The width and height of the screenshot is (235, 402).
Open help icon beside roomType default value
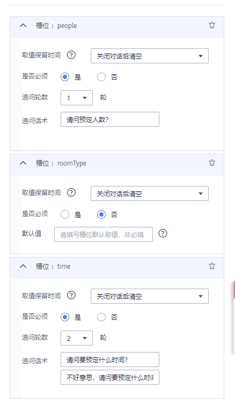[x=163, y=233]
